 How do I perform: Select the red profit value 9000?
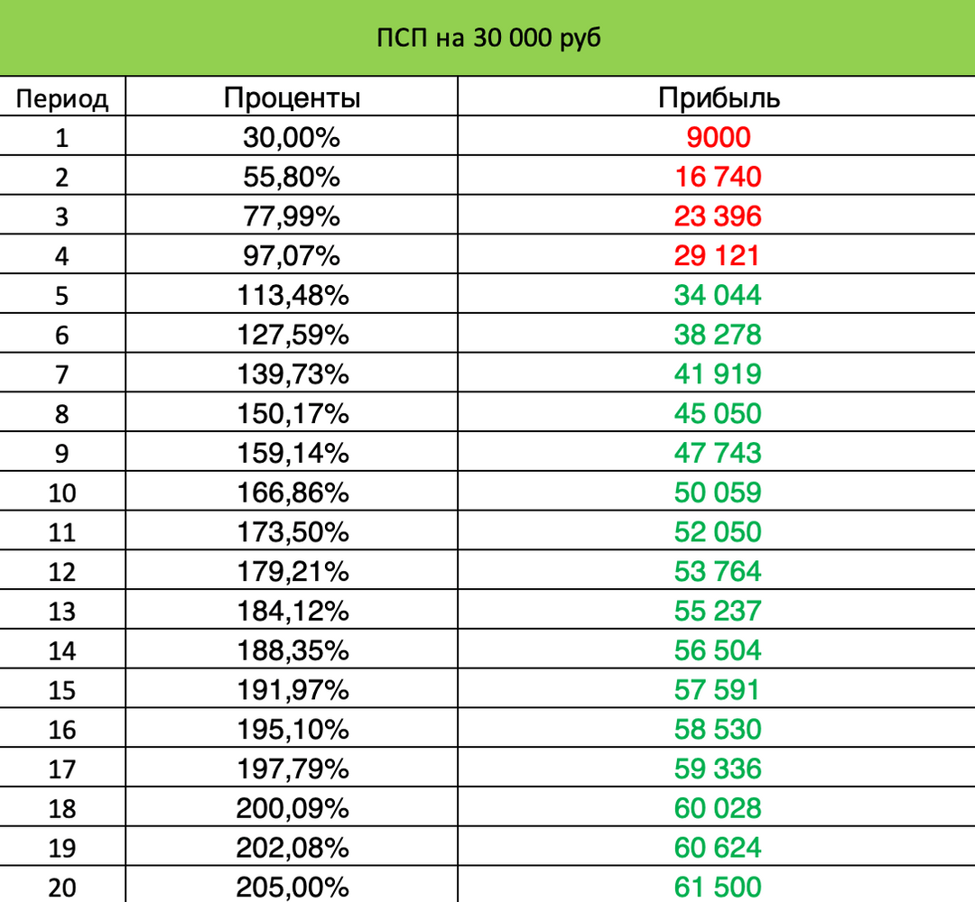[718, 138]
